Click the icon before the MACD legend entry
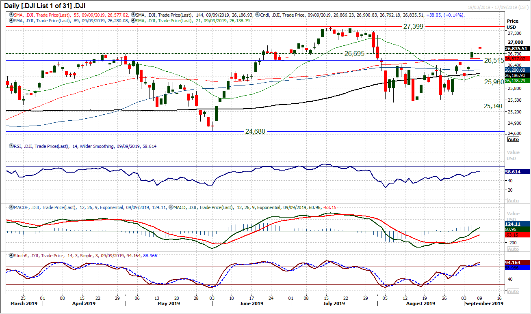Viewport: 531px width, 314px height. click(171, 207)
